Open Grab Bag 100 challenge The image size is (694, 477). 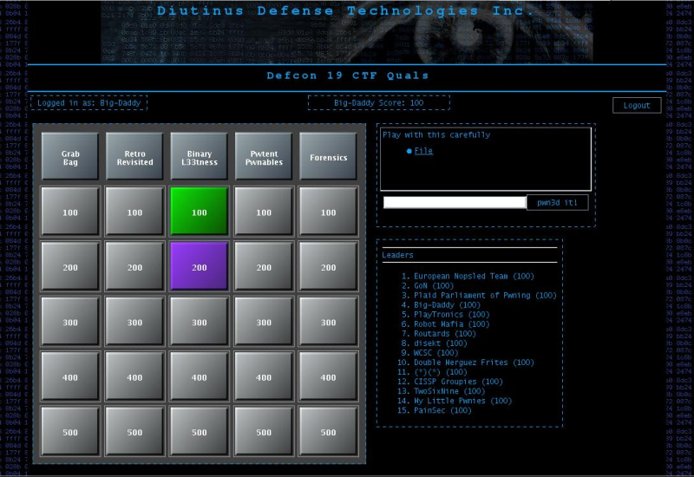(x=70, y=212)
